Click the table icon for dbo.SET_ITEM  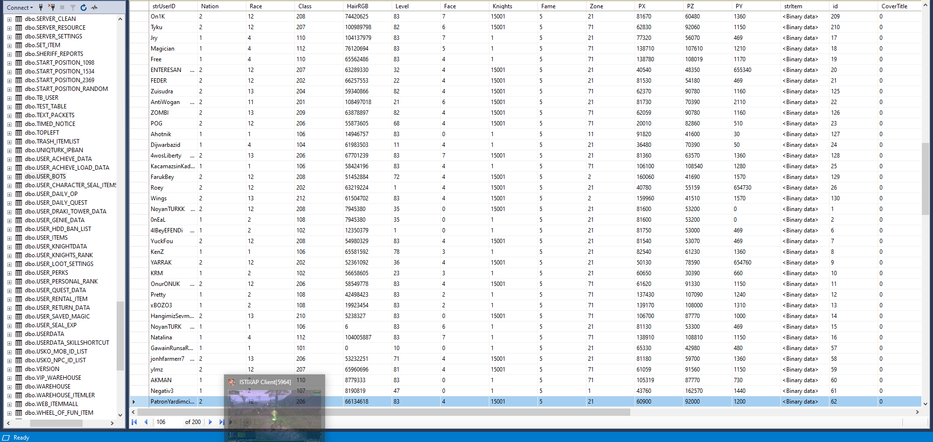pos(19,45)
